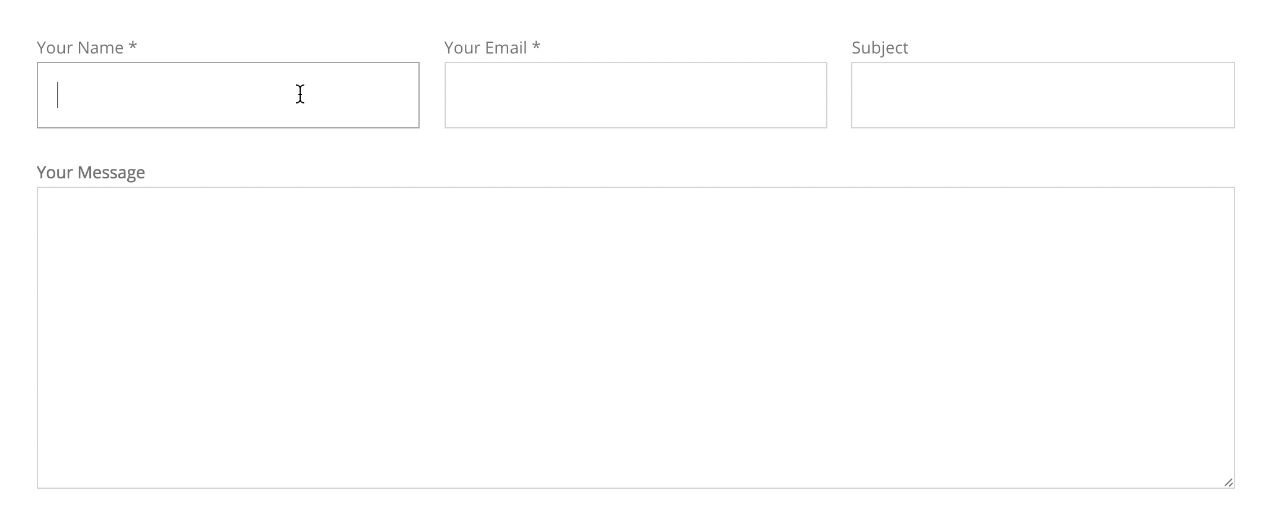Screen dimensions: 1266x528
Task: Select the Subject input box
Action: pos(1043,95)
